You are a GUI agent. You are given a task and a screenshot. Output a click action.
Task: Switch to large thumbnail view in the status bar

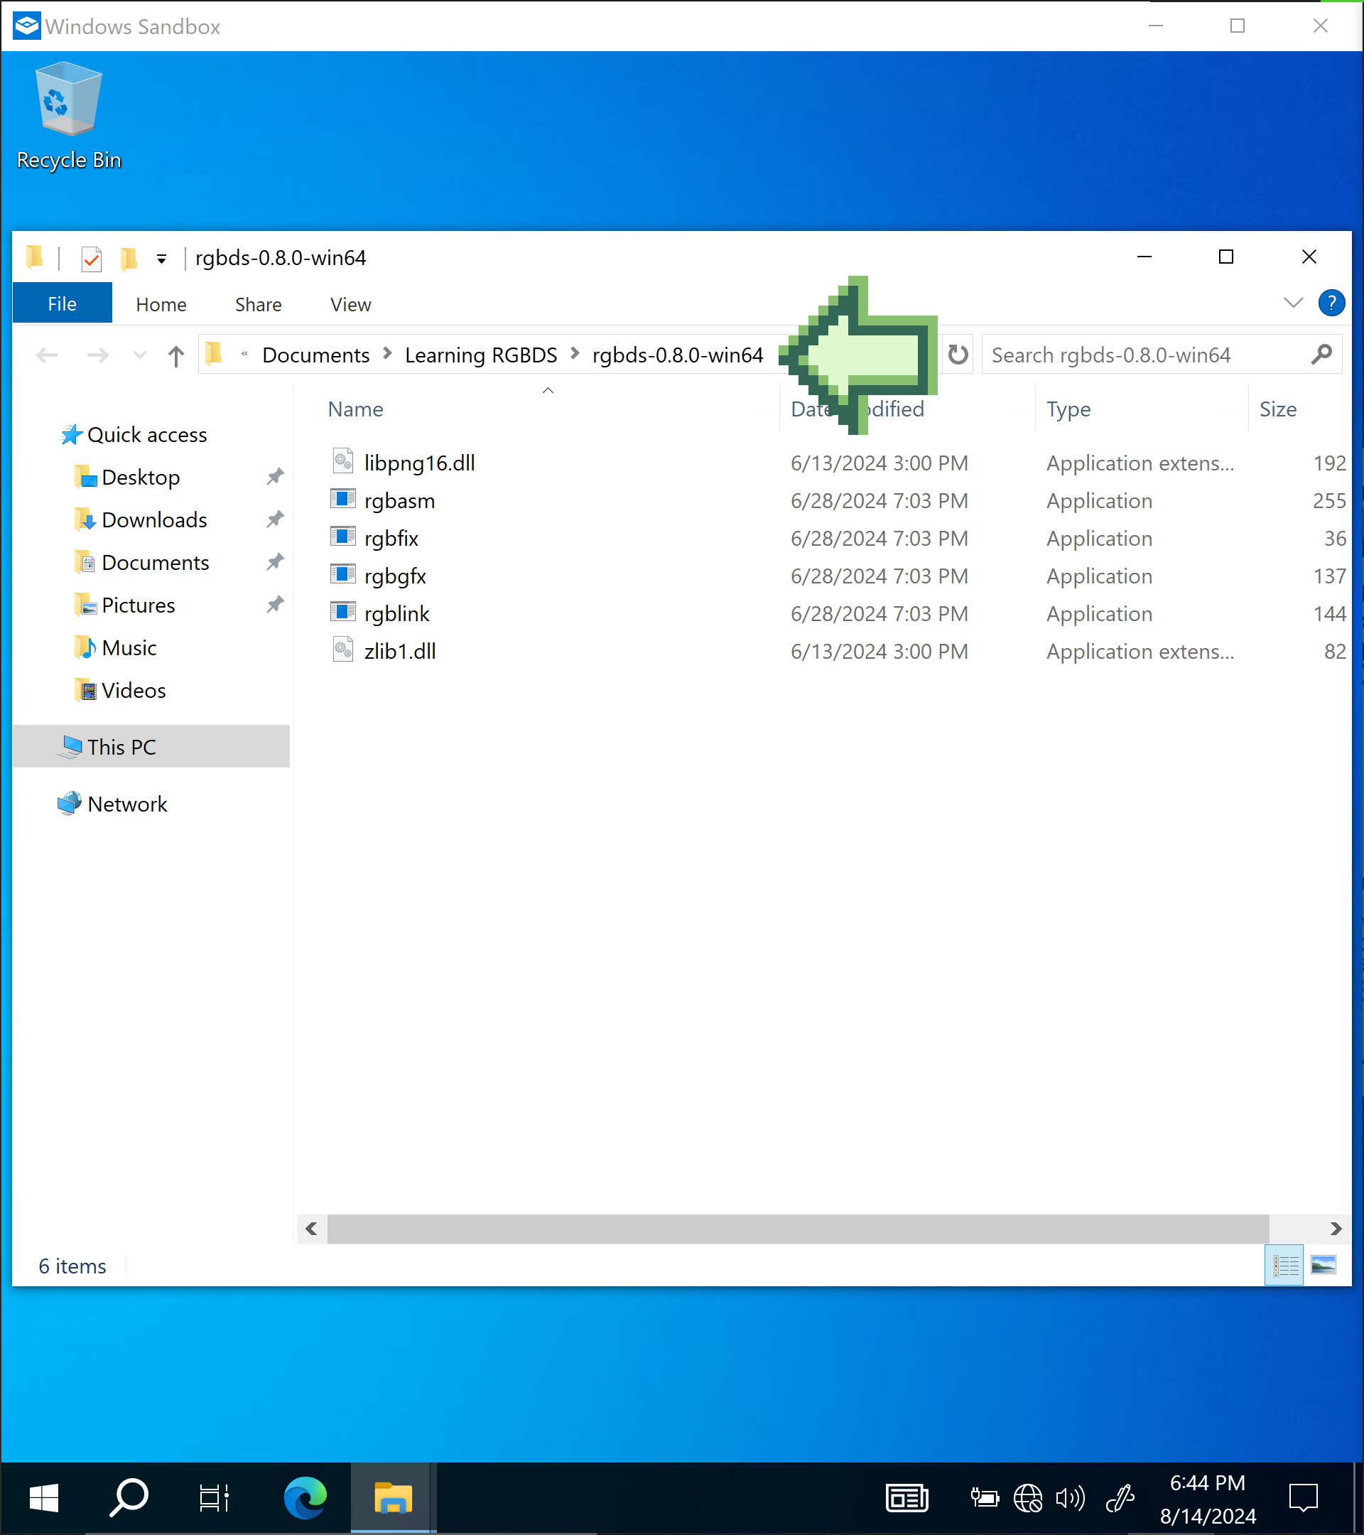(1324, 1266)
